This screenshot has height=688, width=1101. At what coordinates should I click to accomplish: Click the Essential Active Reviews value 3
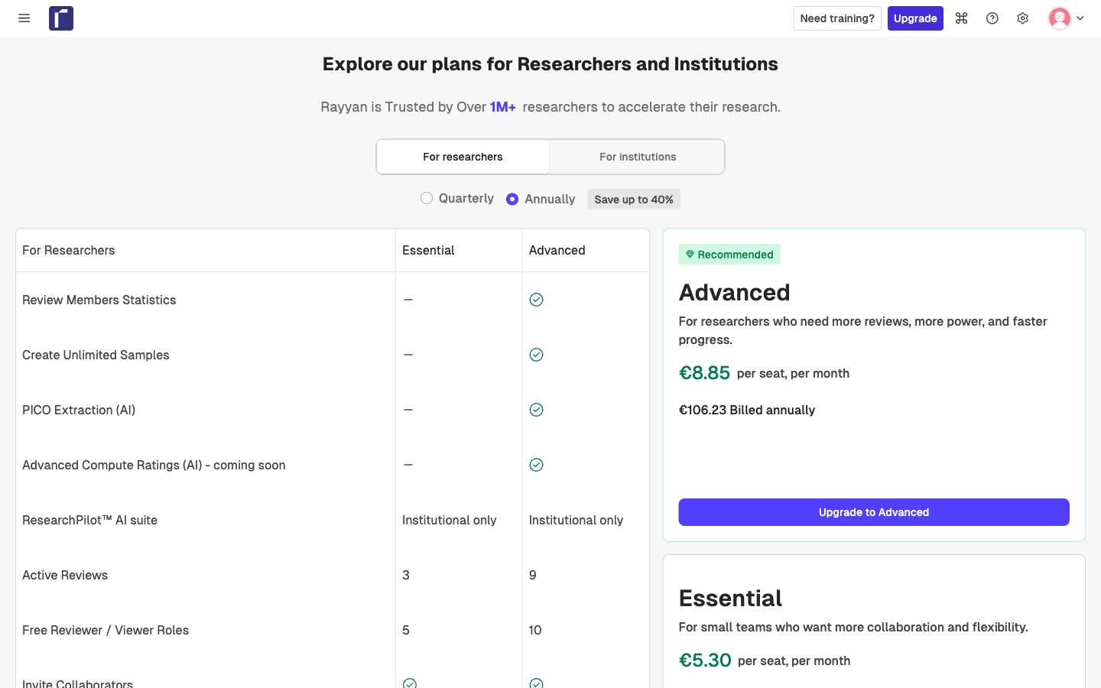(406, 575)
